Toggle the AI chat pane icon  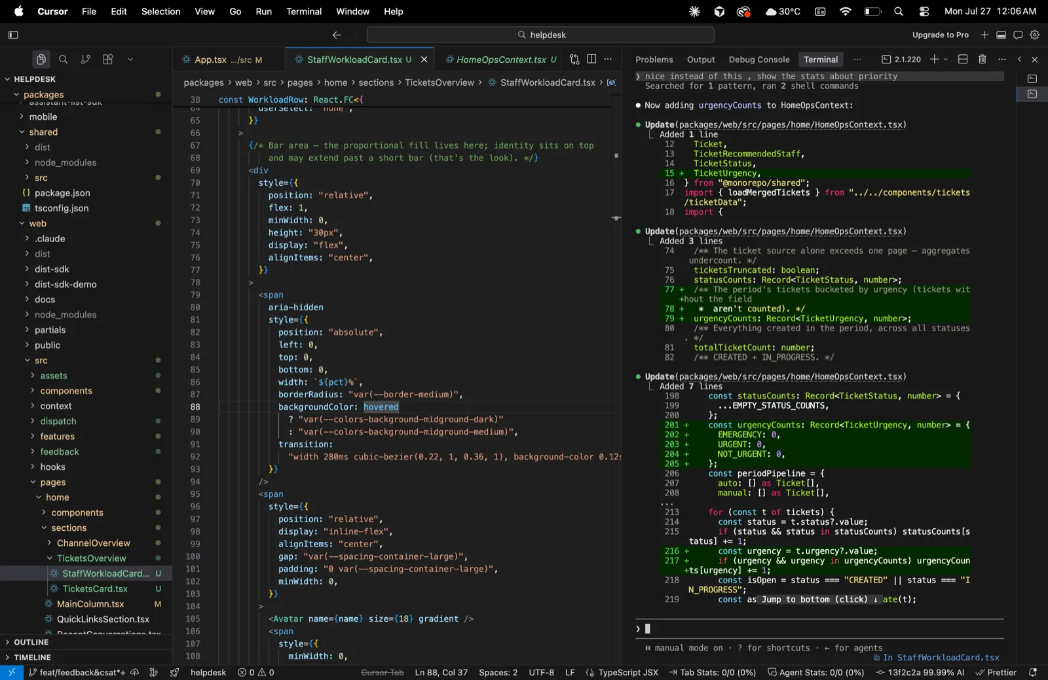[x=1018, y=35]
